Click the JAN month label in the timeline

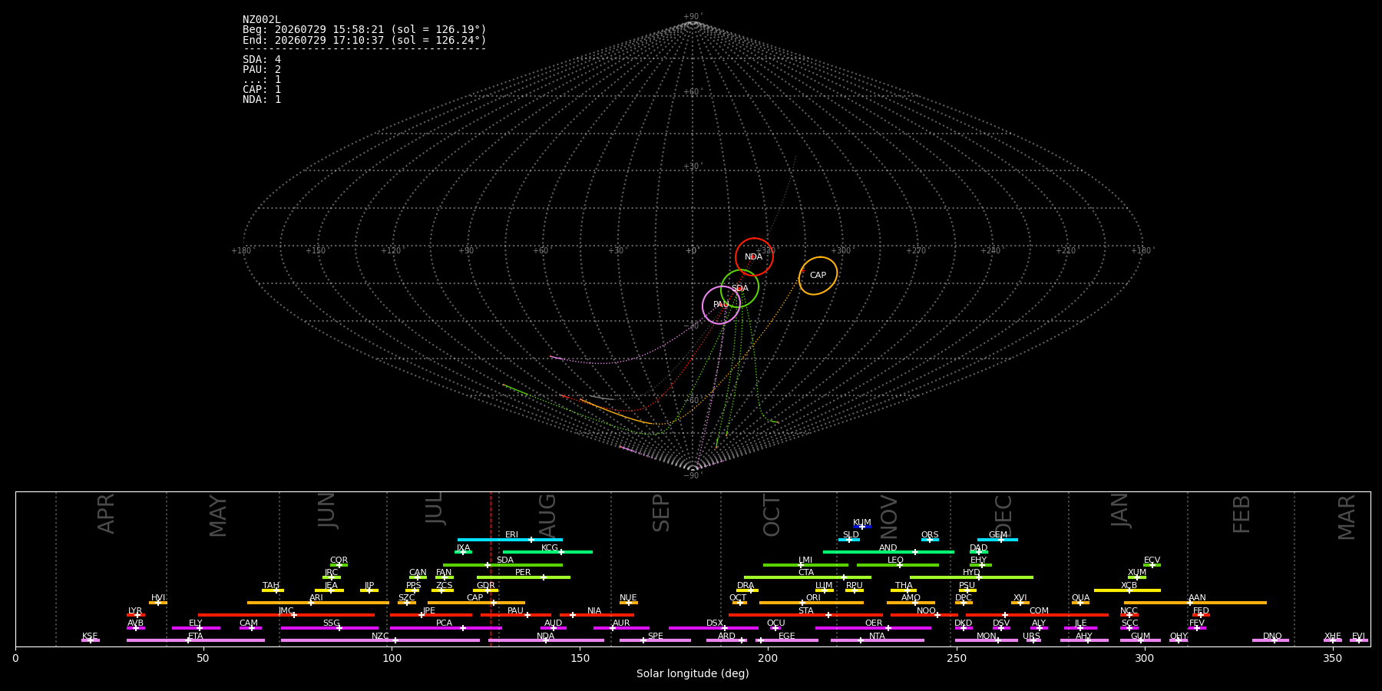[1120, 510]
